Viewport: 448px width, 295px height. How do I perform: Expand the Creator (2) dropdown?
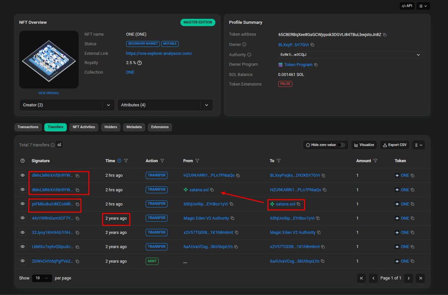[67, 105]
